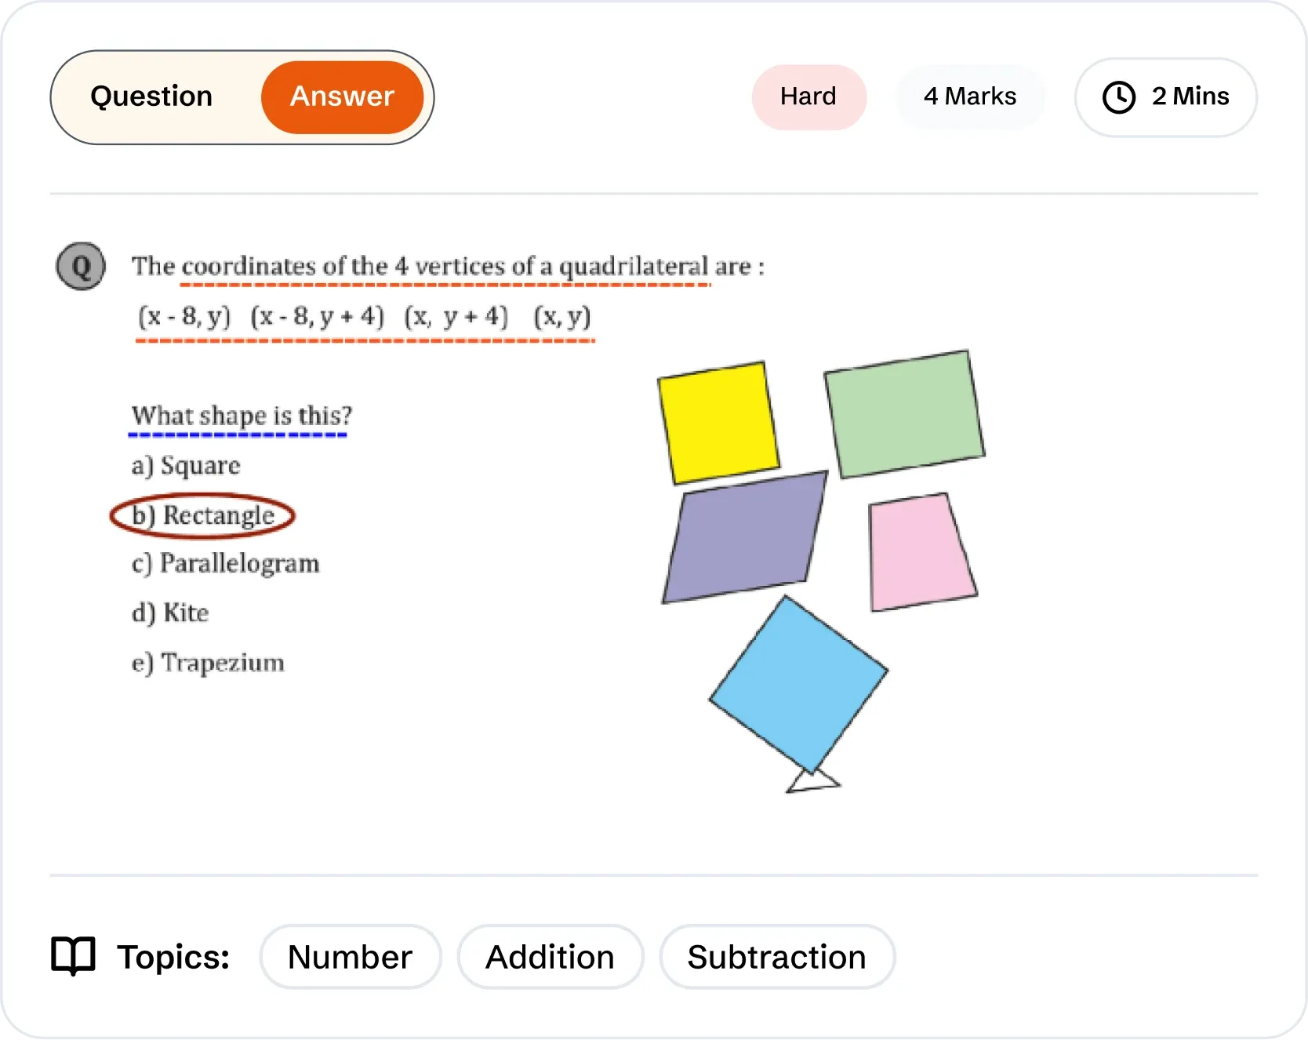Viewport: 1308px width, 1040px height.
Task: Choose option a) Square
Action: (x=186, y=466)
